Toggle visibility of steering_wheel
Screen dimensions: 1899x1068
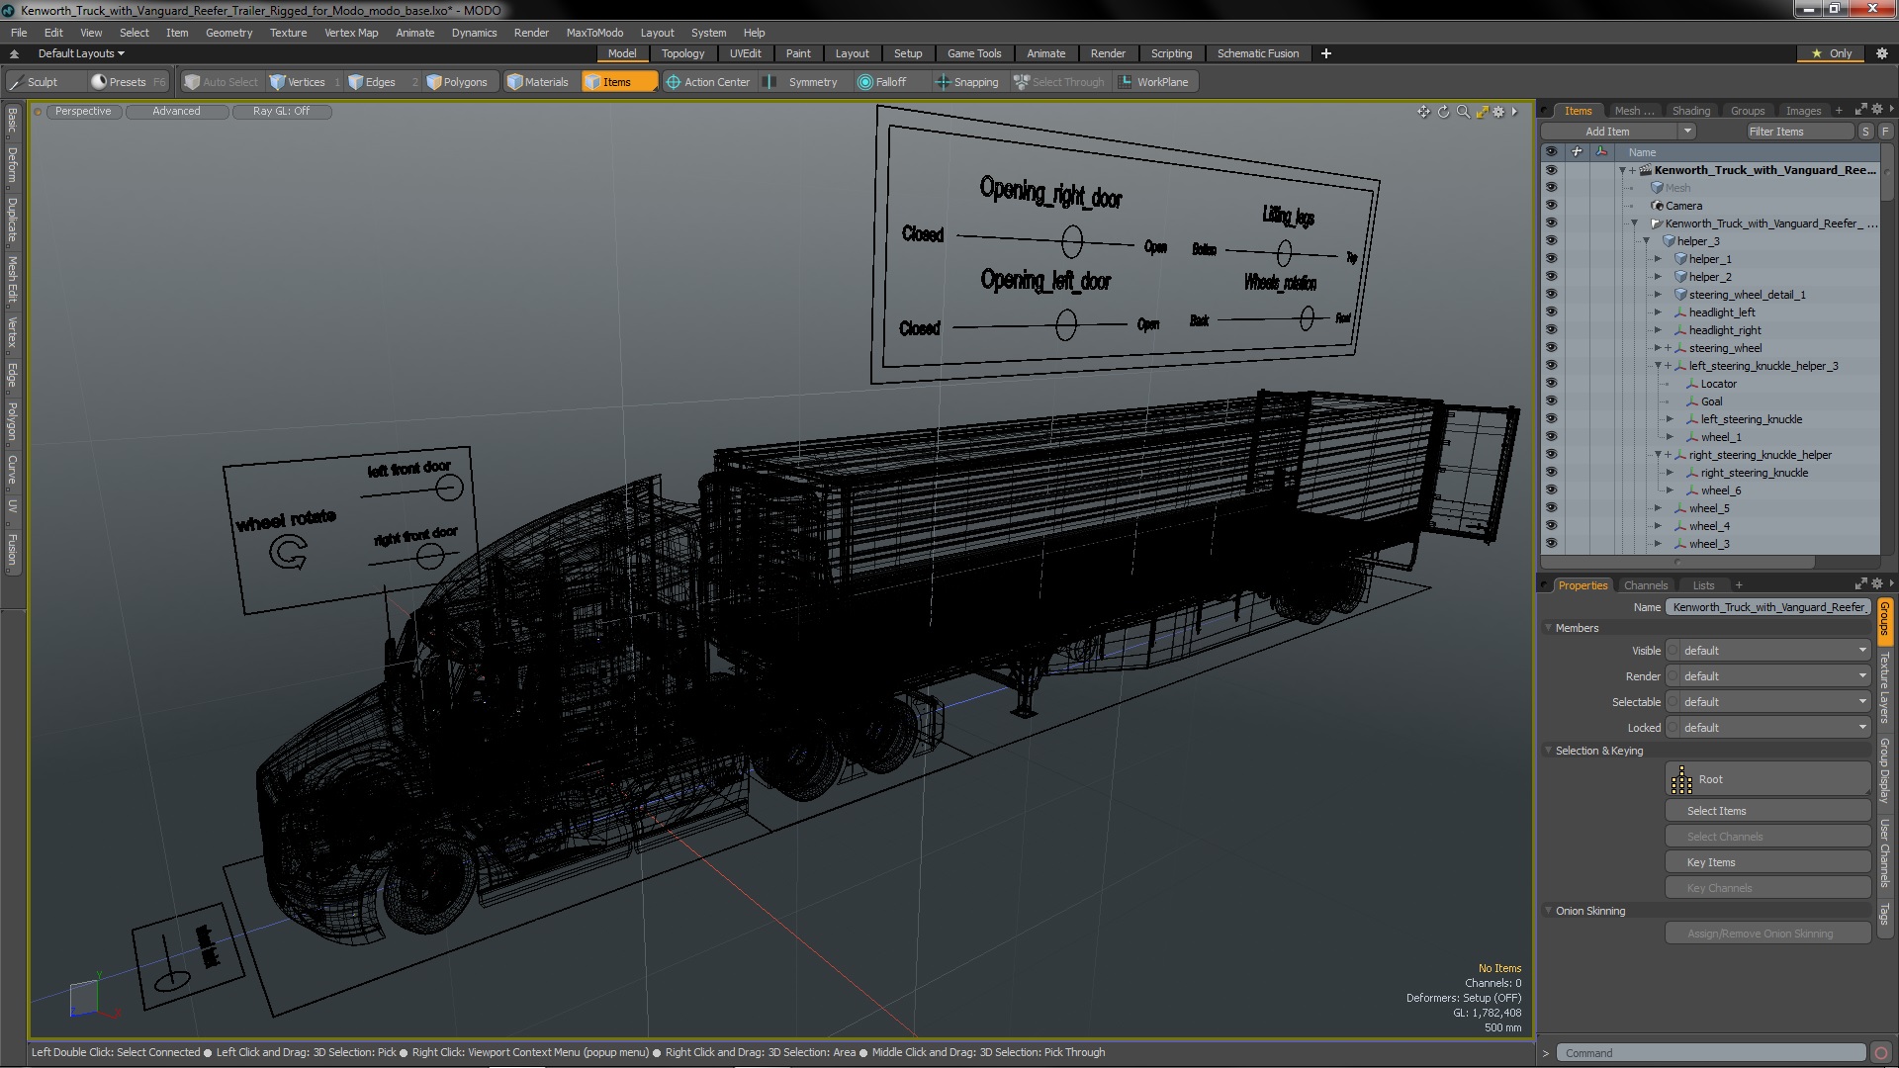1551,348
